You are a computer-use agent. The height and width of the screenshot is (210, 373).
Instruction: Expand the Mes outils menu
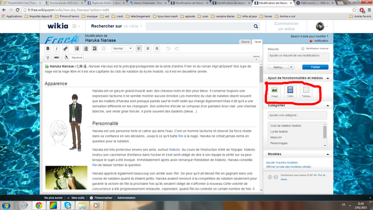tap(76, 198)
